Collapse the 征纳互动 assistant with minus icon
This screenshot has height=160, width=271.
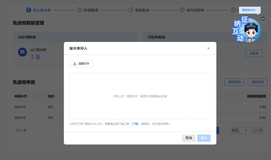coord(263,19)
